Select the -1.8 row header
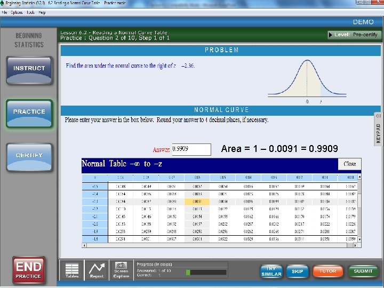 coord(95,239)
